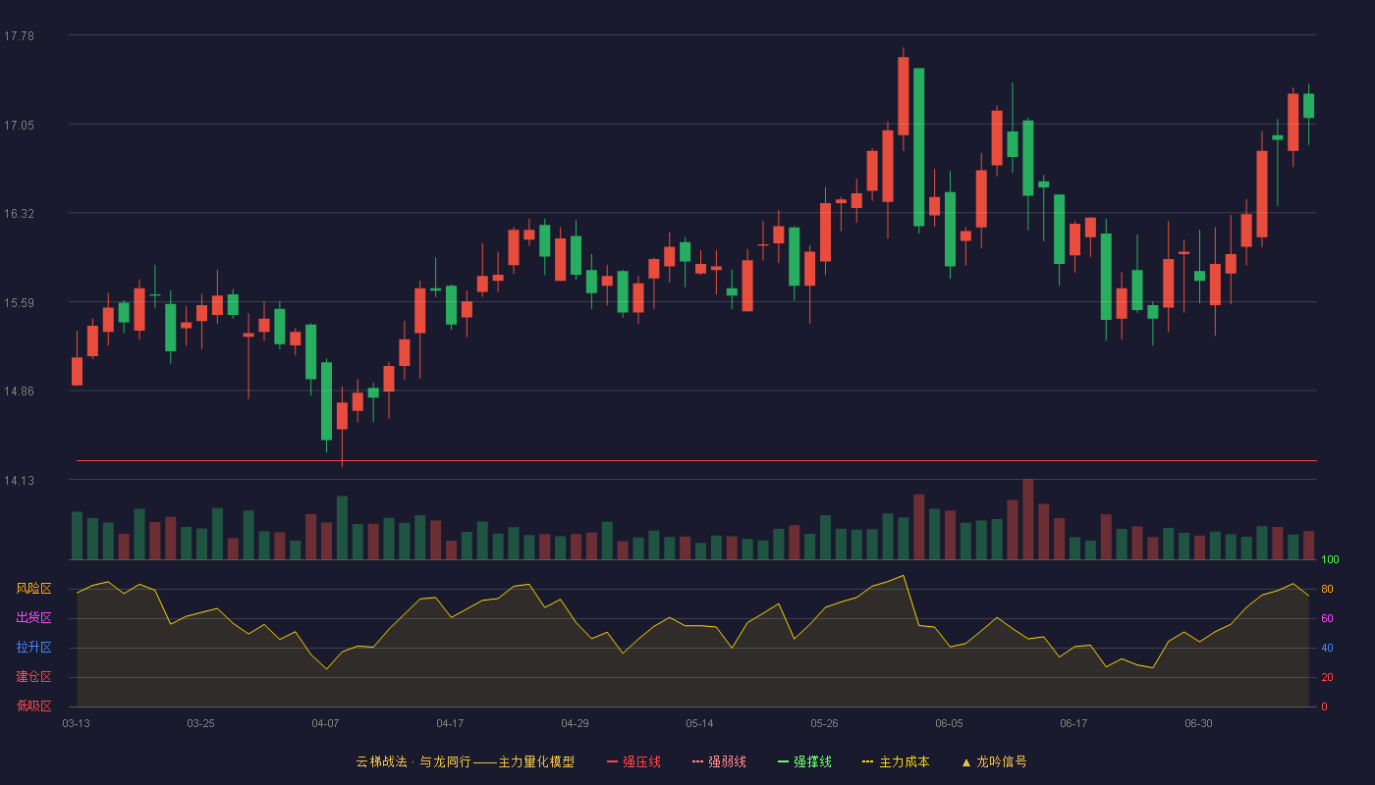Toggle the 强弱线 legend item
1375x785 pixels.
coord(719,761)
